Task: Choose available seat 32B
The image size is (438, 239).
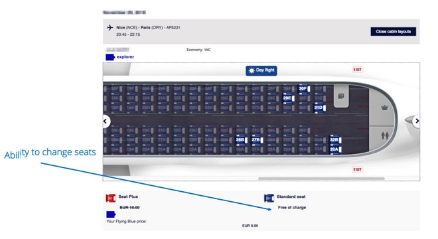Action: point(336,140)
